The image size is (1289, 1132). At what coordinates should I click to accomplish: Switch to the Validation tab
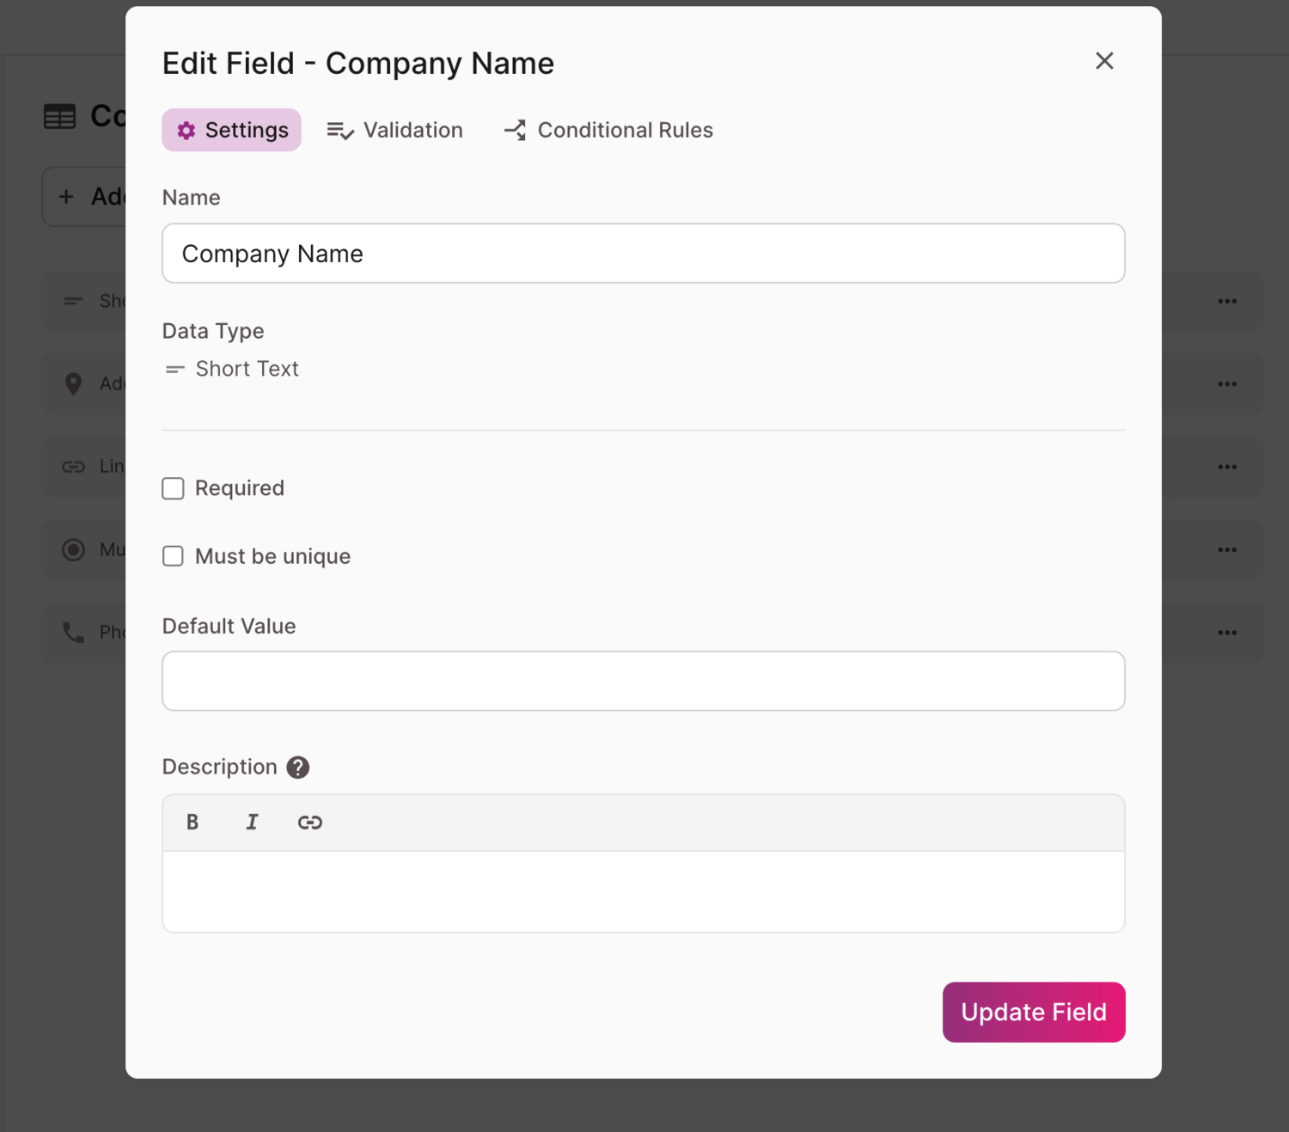(395, 131)
